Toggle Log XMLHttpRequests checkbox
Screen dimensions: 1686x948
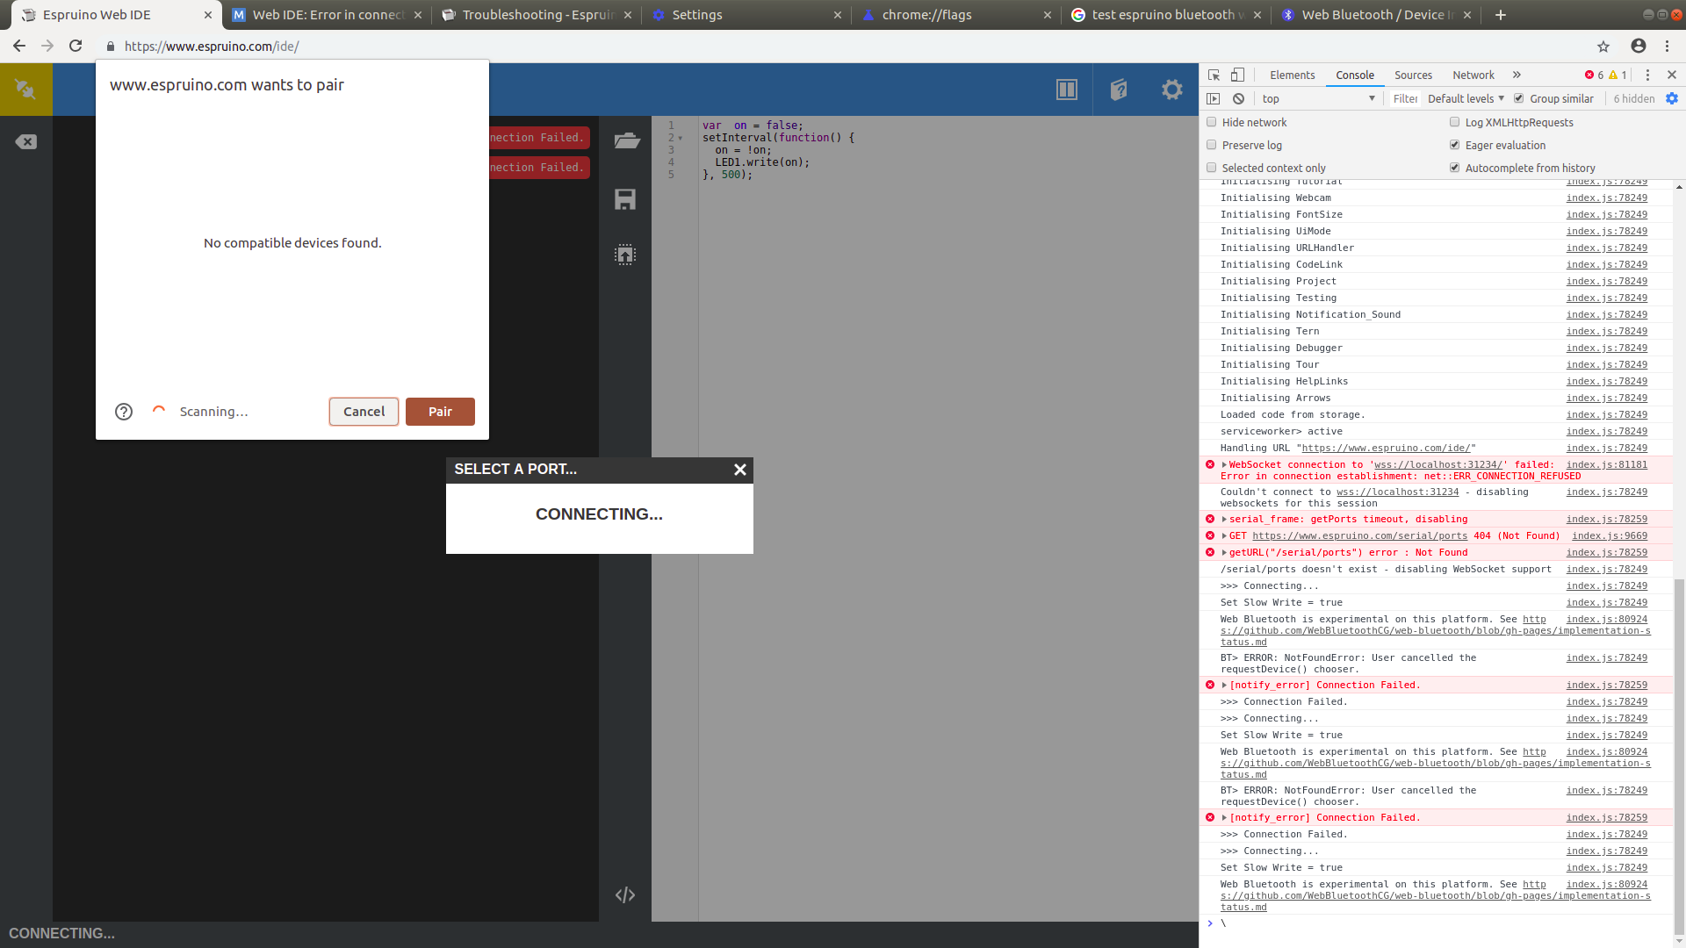pos(1455,122)
